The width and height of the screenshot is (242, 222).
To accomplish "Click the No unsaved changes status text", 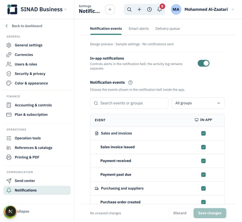I will point(105,213).
